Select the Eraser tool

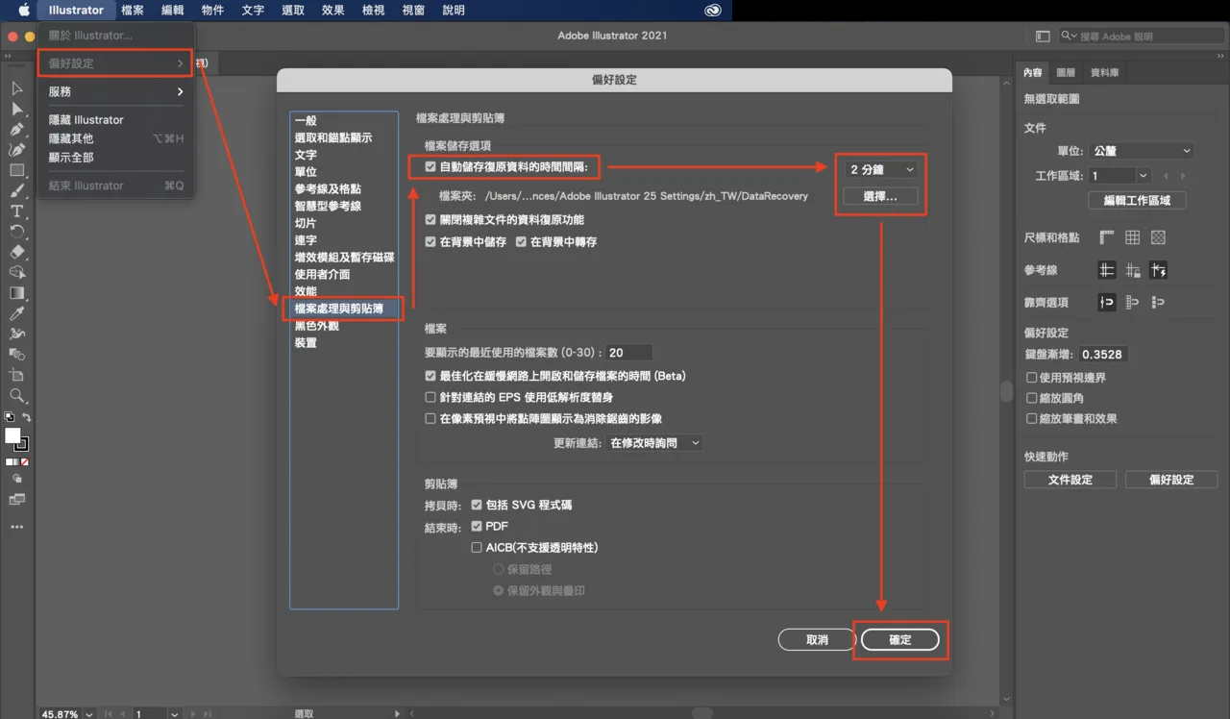16,252
